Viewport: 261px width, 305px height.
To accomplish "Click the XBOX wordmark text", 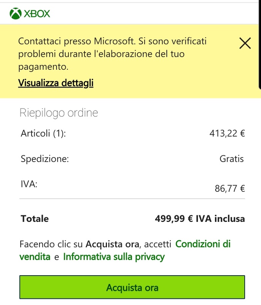I will (37, 14).
